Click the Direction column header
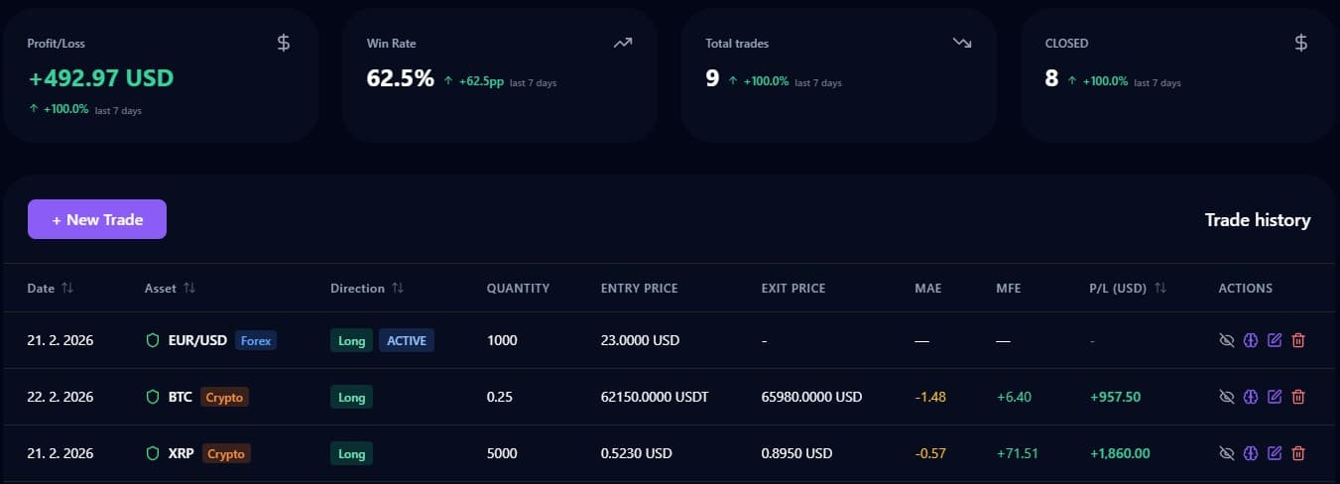The height and width of the screenshot is (484, 1340). click(x=366, y=288)
